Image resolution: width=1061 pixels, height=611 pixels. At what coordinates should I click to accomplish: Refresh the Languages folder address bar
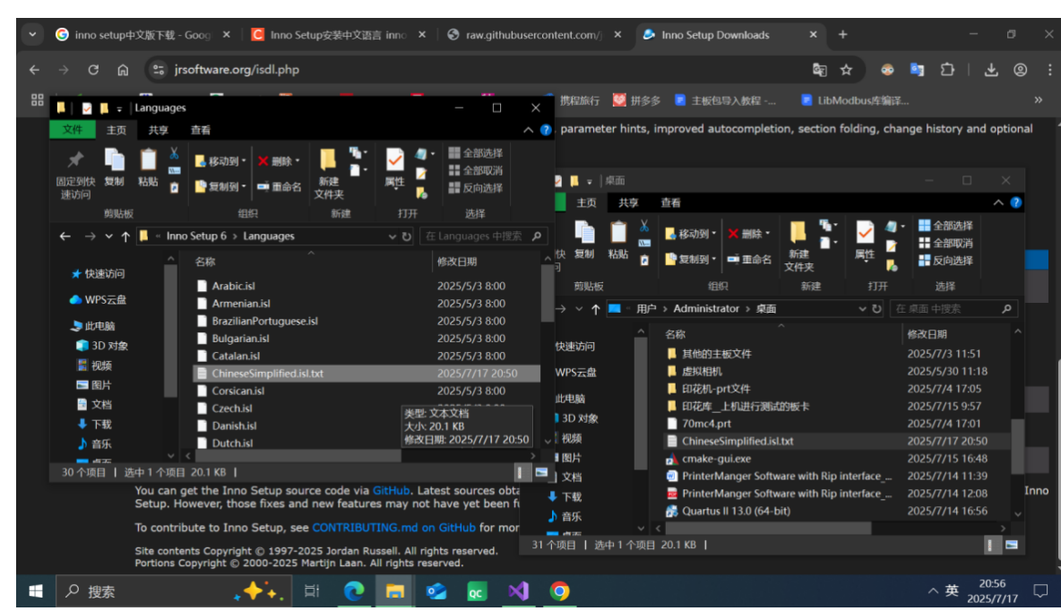(x=406, y=237)
